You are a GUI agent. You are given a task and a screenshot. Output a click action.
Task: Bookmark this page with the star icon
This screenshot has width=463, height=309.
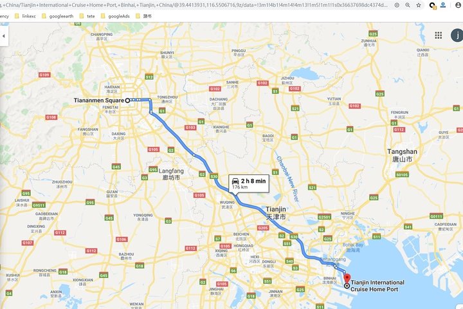click(419, 5)
